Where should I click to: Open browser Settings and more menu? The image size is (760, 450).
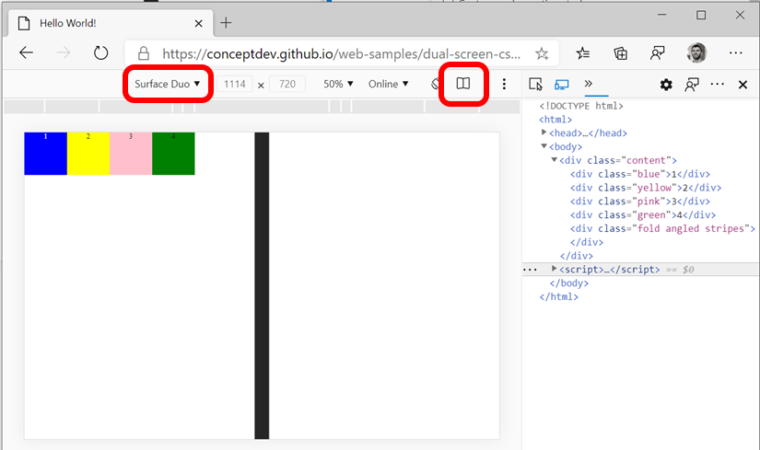[736, 52]
